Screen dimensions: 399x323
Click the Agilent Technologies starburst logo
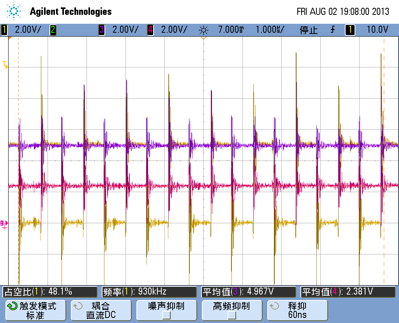pyautogui.click(x=14, y=11)
